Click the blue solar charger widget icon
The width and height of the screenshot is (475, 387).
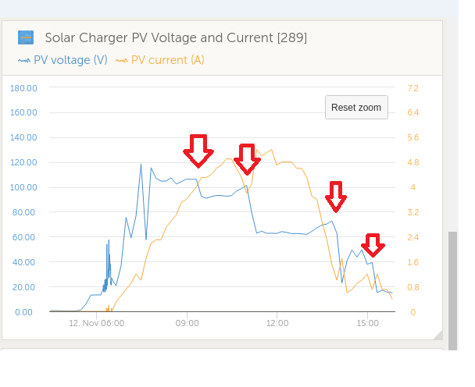tap(26, 37)
